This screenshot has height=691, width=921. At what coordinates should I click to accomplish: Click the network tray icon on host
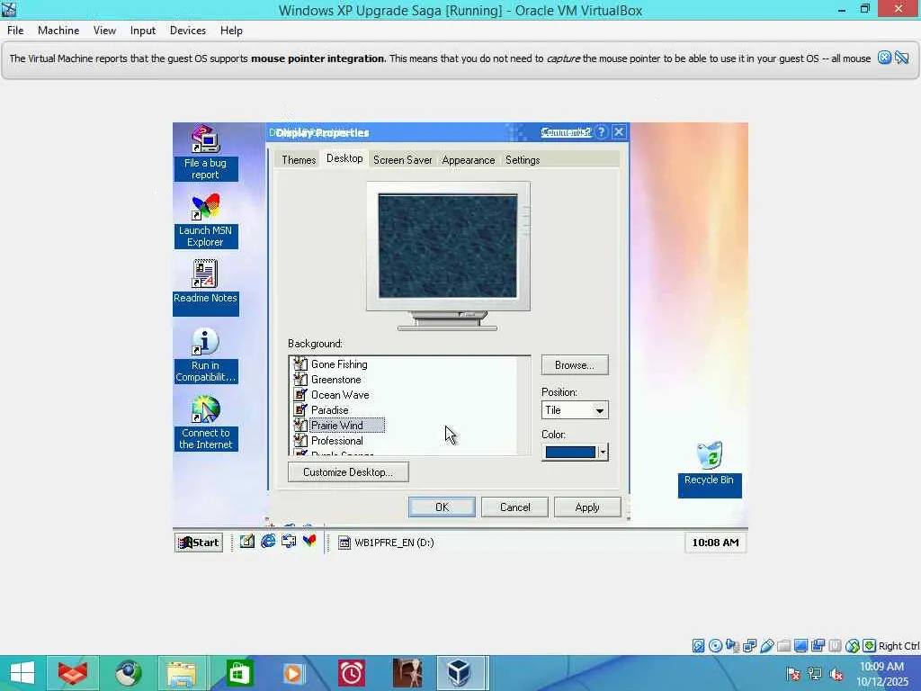tap(815, 674)
